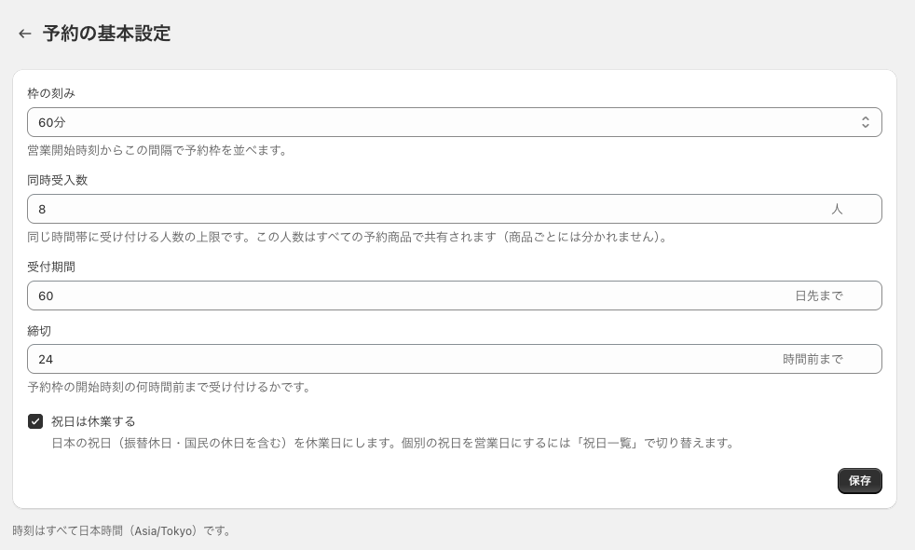
Task: Click the 枠の刻み label
Action: point(51,93)
